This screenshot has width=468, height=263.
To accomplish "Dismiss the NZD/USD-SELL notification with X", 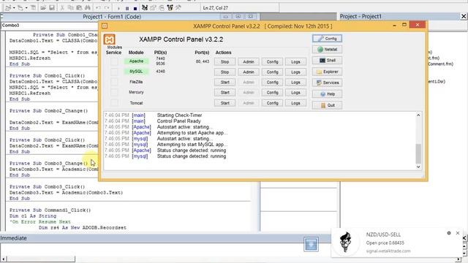I will point(458,233).
